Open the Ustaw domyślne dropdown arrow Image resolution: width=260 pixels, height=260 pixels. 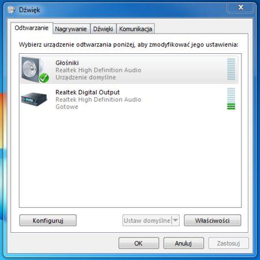click(x=176, y=220)
